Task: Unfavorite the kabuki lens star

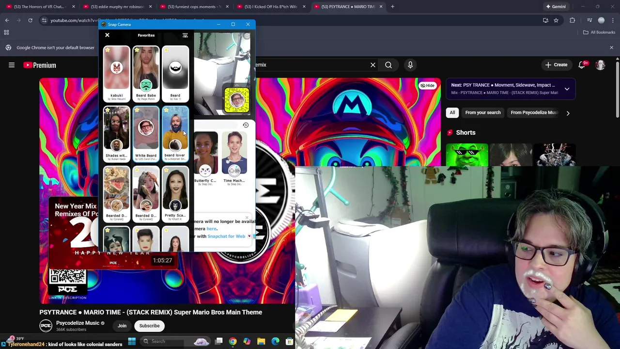Action: point(107,50)
